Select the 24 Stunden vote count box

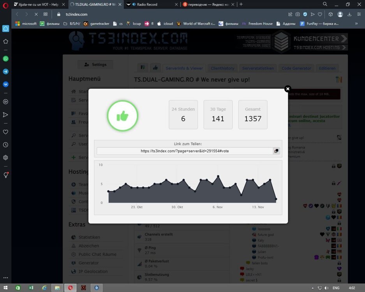click(x=183, y=114)
